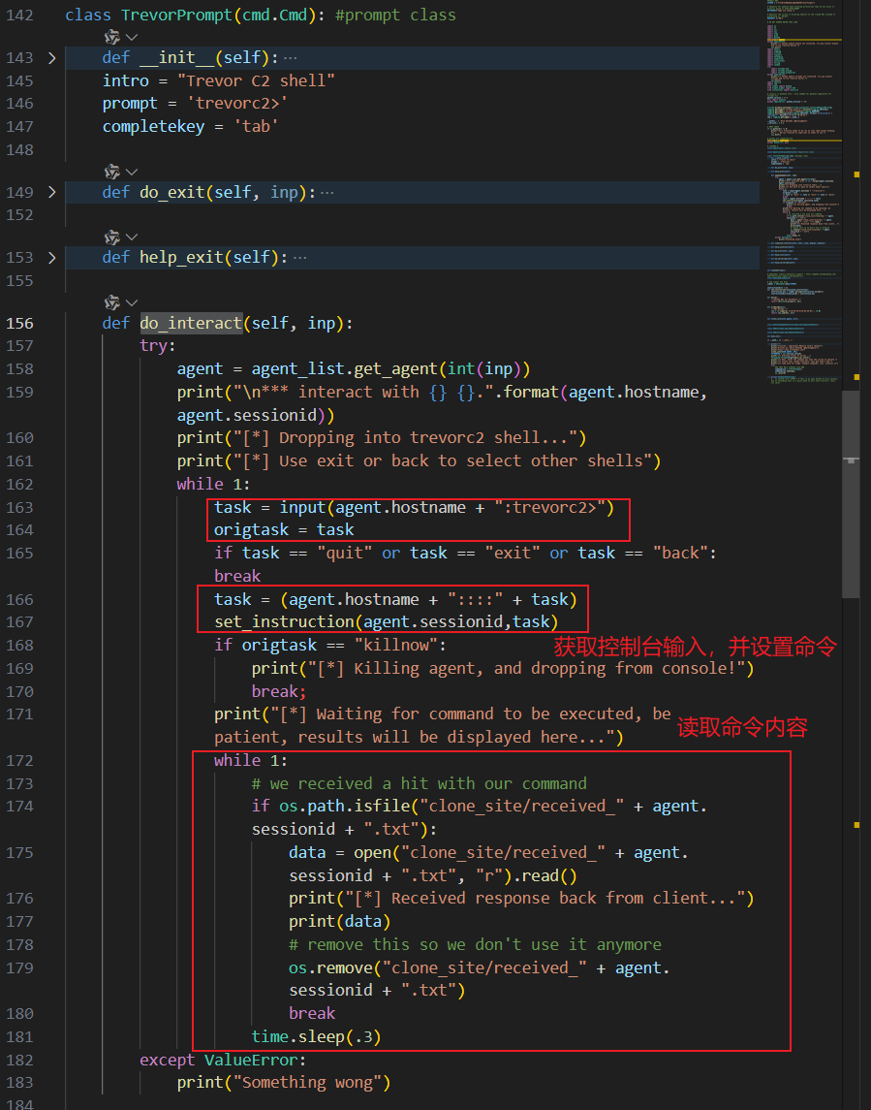Expand the folded do_exit method on line 149

pos(51,192)
